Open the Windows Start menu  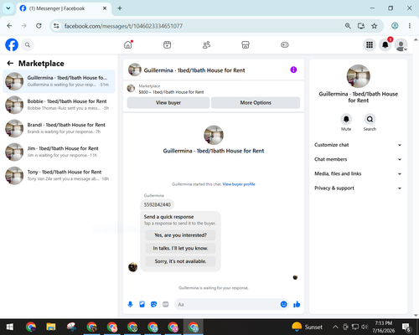tap(10, 327)
